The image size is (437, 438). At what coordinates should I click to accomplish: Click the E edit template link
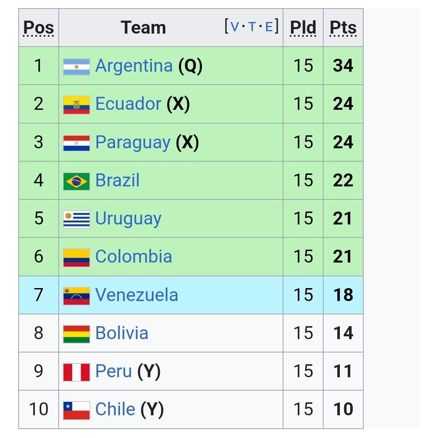click(269, 27)
